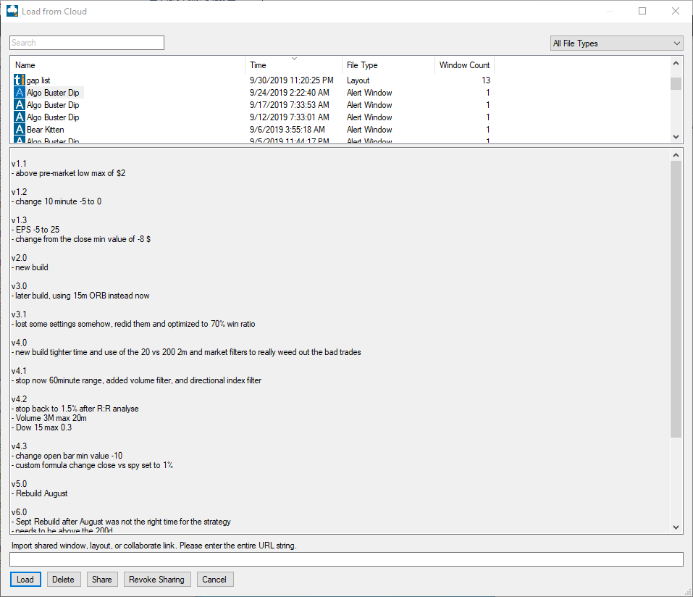Click the Share button
693x597 pixels.
click(x=101, y=579)
